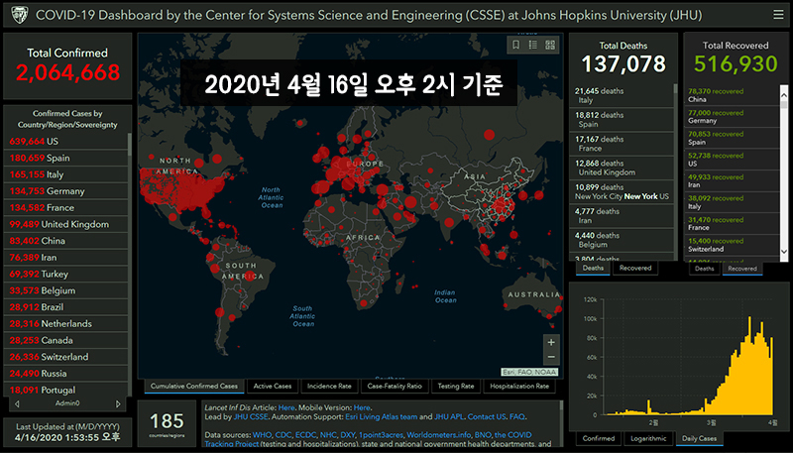Select Switzerland row with 26,336 cases
The image size is (793, 453).
click(x=65, y=357)
